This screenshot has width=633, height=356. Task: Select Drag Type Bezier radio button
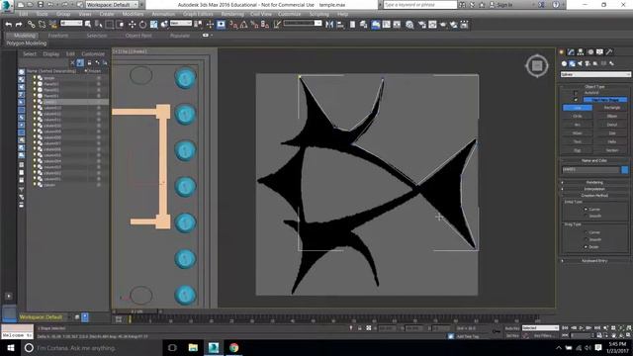(x=586, y=246)
